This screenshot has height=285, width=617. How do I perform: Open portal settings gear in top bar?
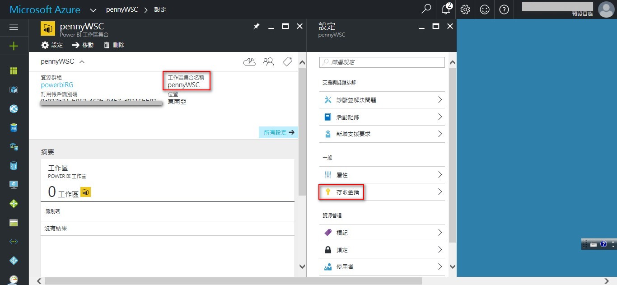(x=465, y=9)
